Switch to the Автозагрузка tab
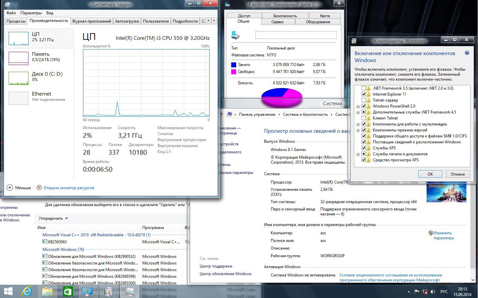 click(x=127, y=21)
